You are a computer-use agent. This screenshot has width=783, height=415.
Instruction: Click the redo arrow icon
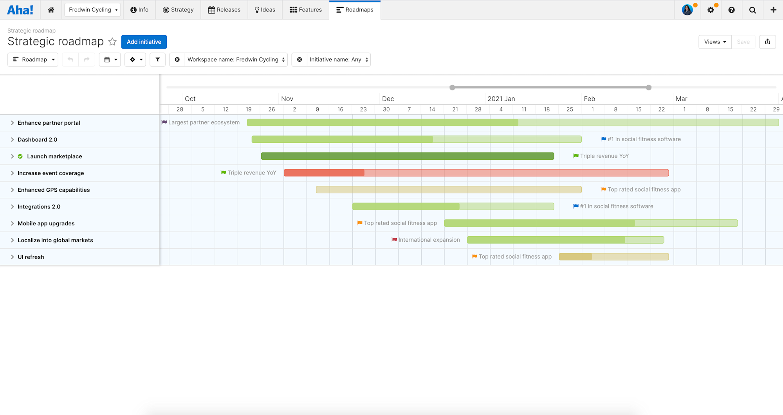pos(87,59)
